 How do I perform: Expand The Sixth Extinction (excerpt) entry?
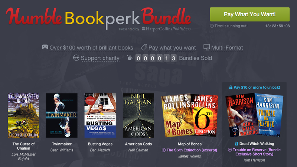[x=192, y=150]
